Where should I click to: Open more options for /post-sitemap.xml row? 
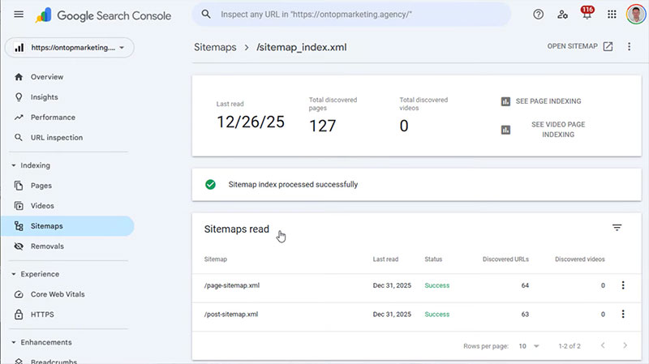click(623, 314)
